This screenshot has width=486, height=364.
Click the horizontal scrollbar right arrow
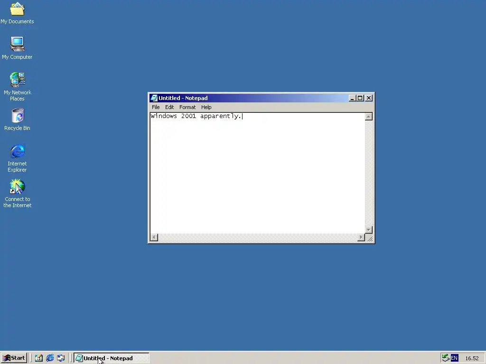[361, 237]
